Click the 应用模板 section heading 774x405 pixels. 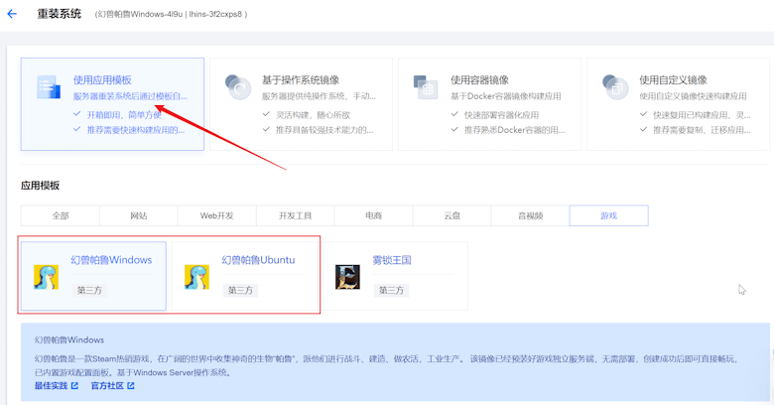(40, 186)
